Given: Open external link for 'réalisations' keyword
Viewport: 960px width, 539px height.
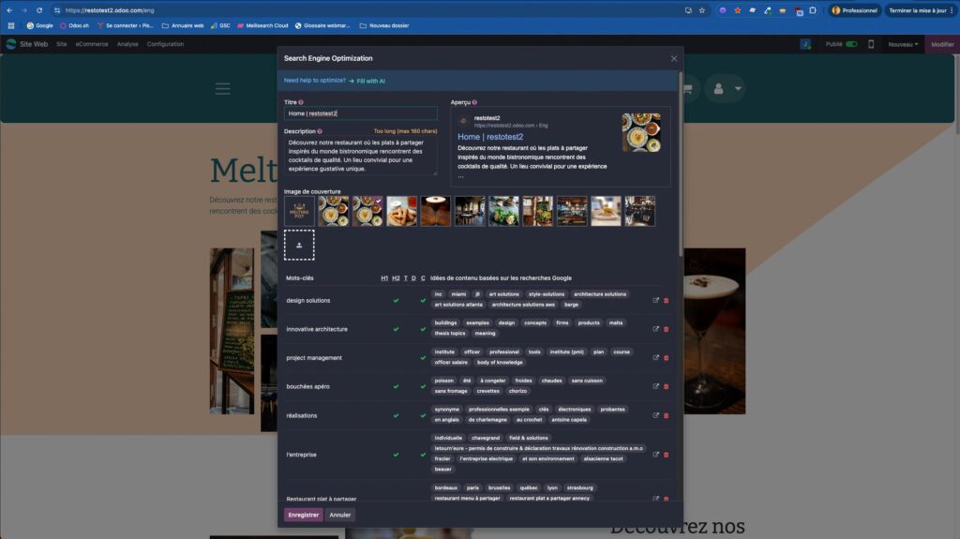Looking at the screenshot, I should tap(655, 415).
